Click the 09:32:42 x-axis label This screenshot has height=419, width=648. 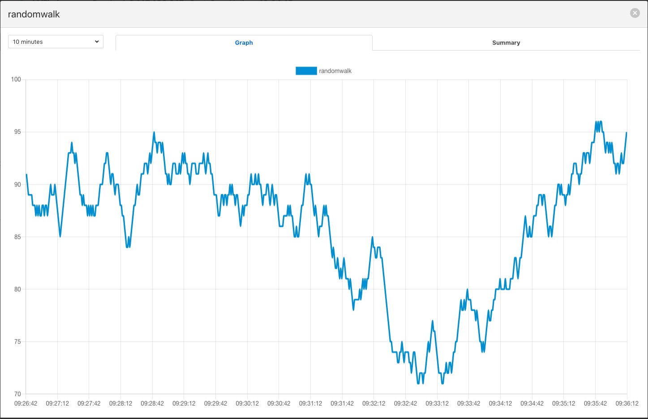[x=405, y=403]
